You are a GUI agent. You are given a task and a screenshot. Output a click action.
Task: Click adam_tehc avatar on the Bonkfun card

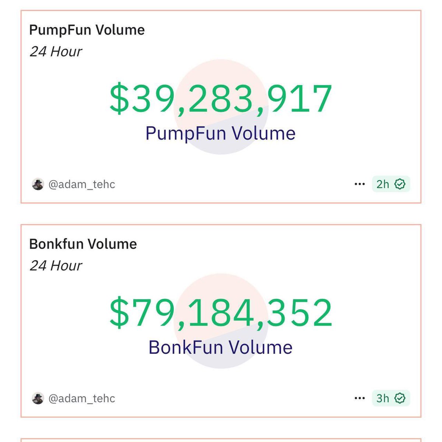38,398
